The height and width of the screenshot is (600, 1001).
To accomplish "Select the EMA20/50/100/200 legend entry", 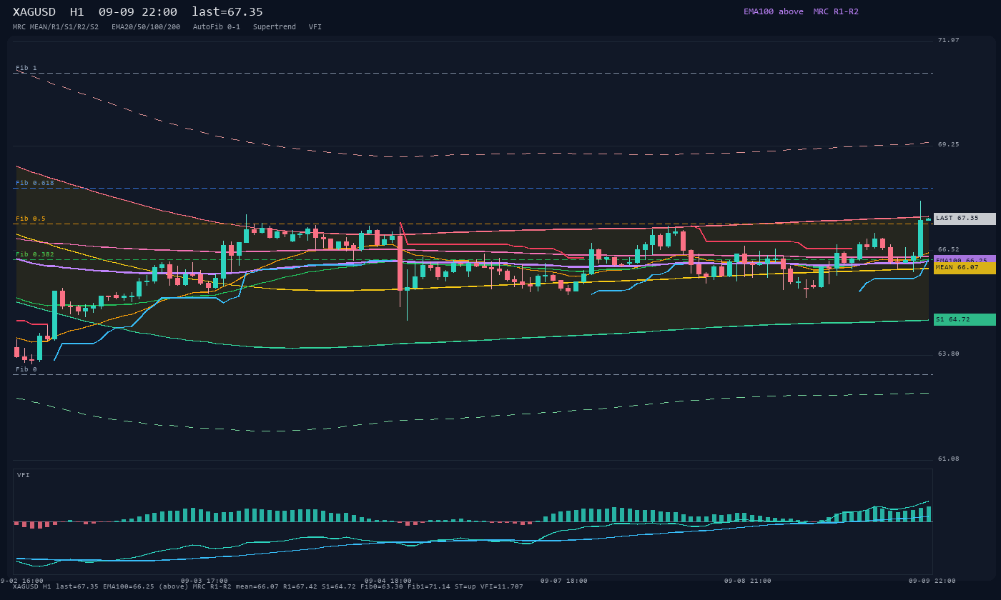I will [x=146, y=27].
